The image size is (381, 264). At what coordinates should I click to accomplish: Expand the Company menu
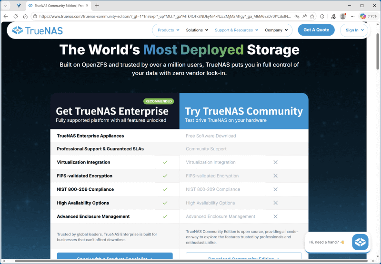click(x=276, y=30)
